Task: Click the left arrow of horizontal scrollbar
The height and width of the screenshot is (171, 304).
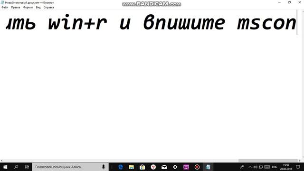Action: click(2, 161)
